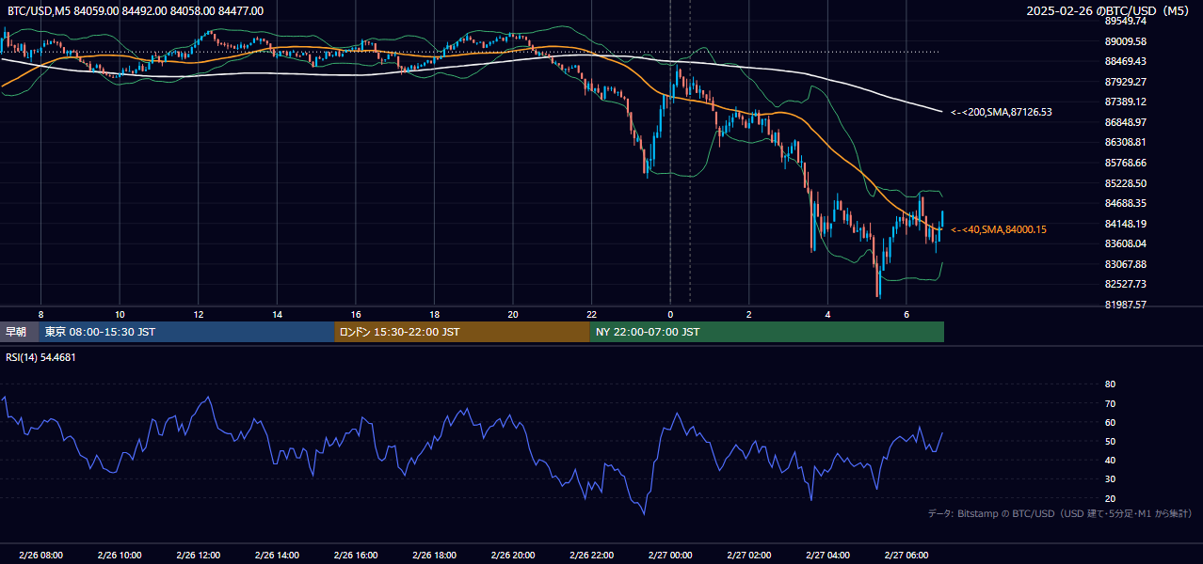
Task: Click the date label 2/26 14:00
Action: pyautogui.click(x=277, y=556)
